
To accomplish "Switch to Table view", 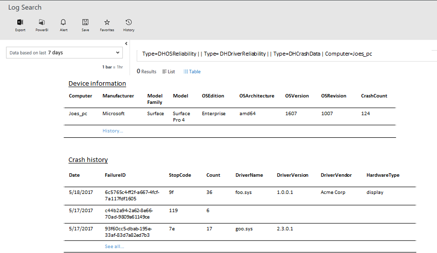I will point(192,72).
